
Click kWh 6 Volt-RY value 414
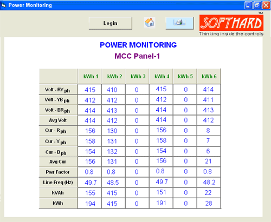209,90
